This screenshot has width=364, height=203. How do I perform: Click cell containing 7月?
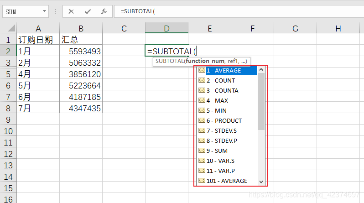click(38, 108)
